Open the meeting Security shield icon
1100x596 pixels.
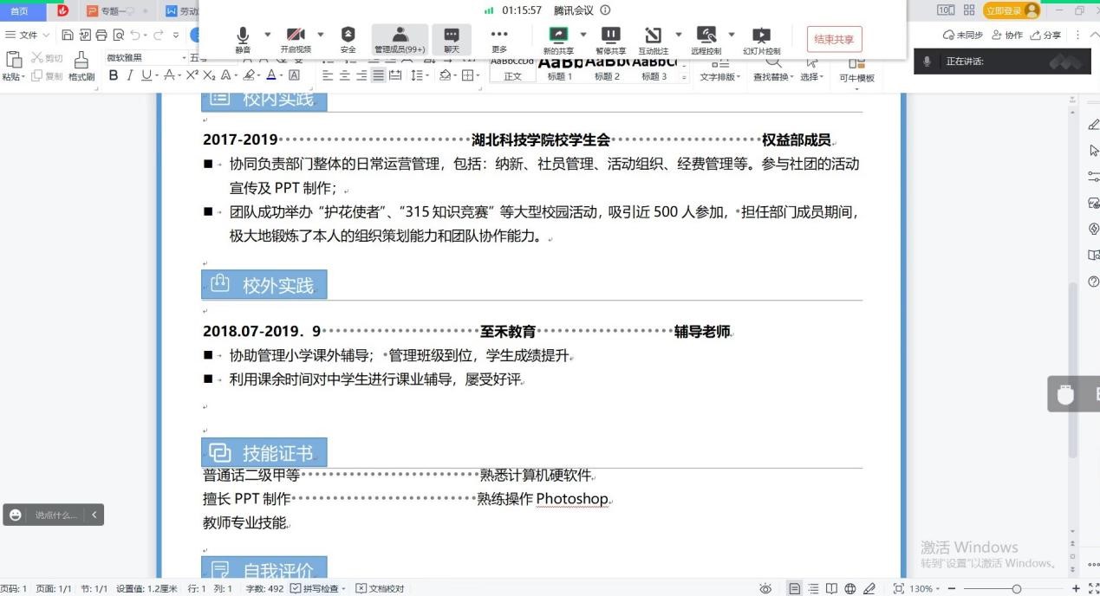pos(348,38)
